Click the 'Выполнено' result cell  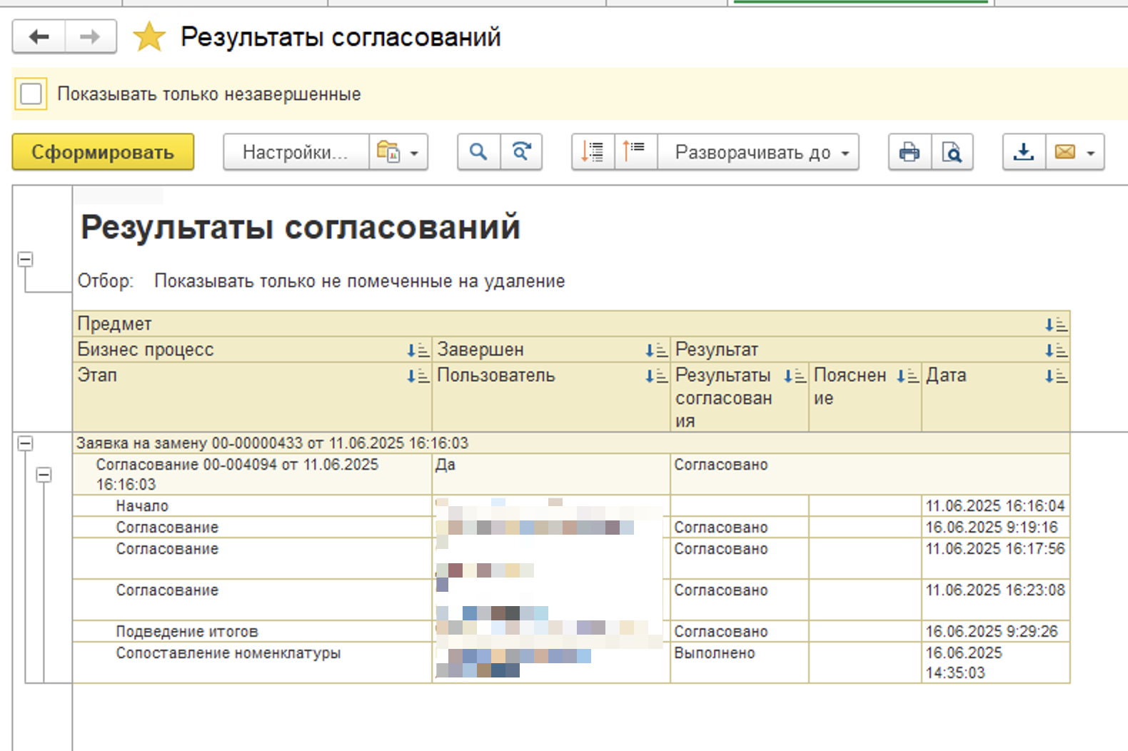[x=740, y=662]
